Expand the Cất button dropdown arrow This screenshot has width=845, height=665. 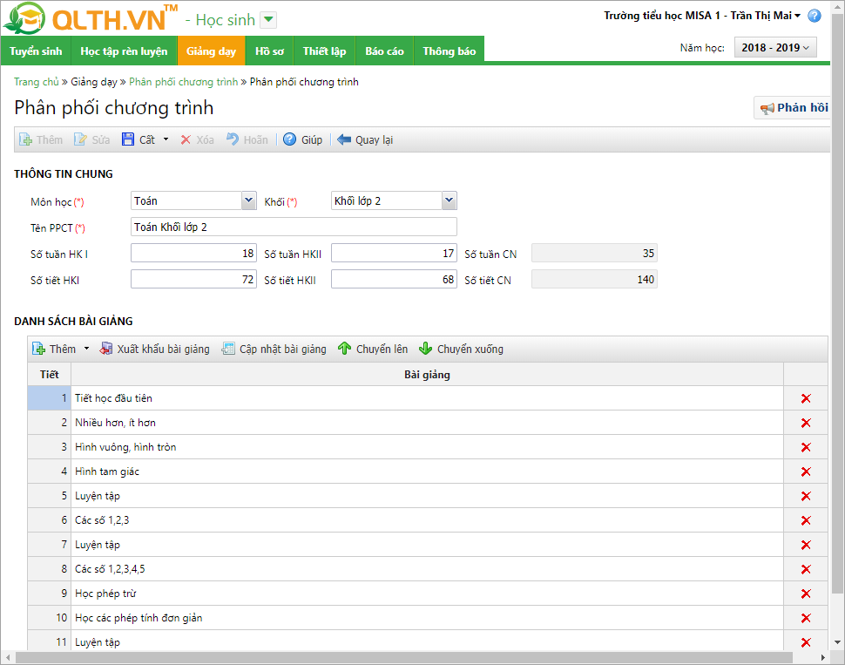click(166, 139)
